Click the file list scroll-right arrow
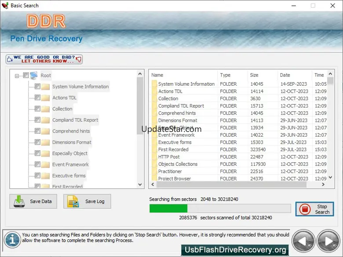This screenshot has height=257, width=343. [x=323, y=185]
